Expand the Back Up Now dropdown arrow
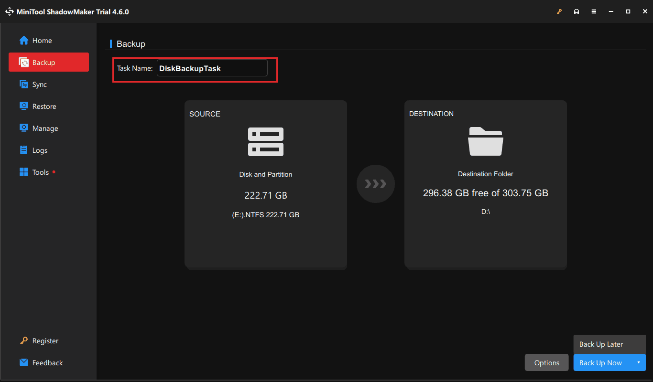653x382 pixels. click(x=638, y=363)
